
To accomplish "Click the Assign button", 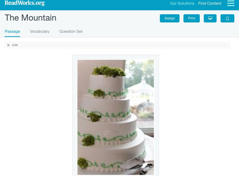I will 169,18.
